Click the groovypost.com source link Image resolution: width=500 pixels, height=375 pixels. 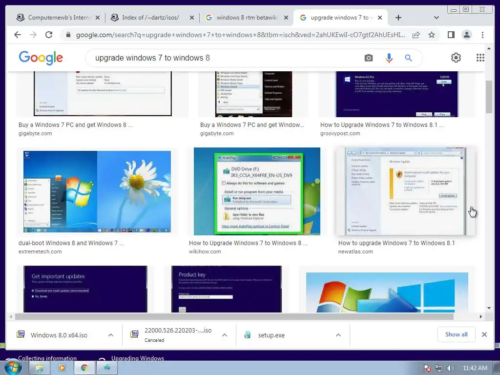click(340, 134)
